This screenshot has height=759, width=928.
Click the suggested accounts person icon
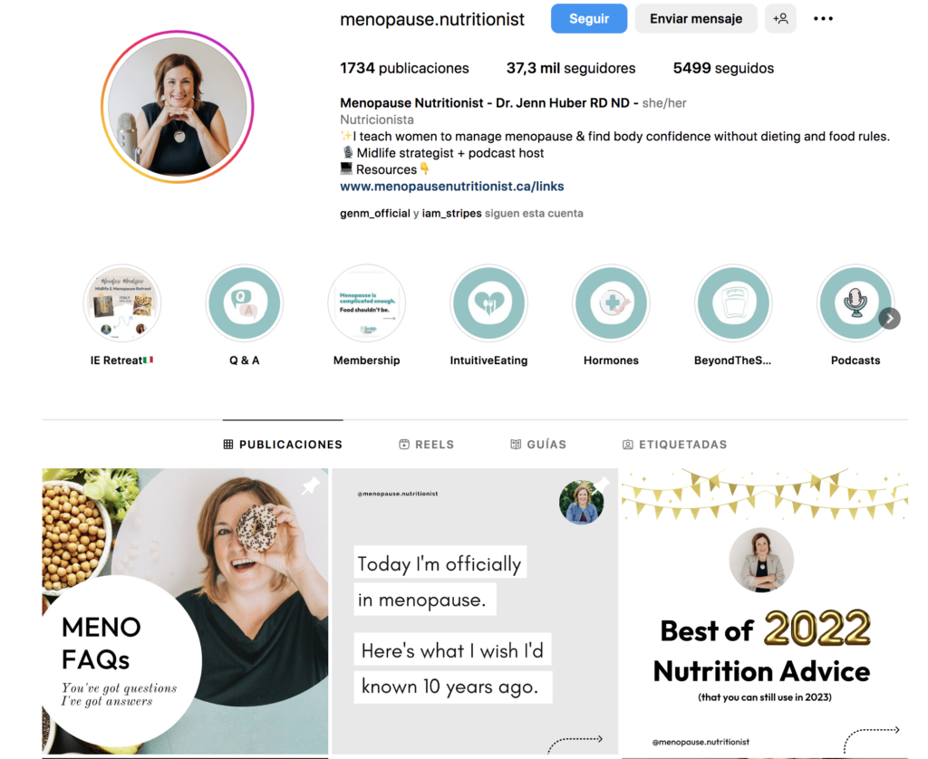click(x=780, y=18)
